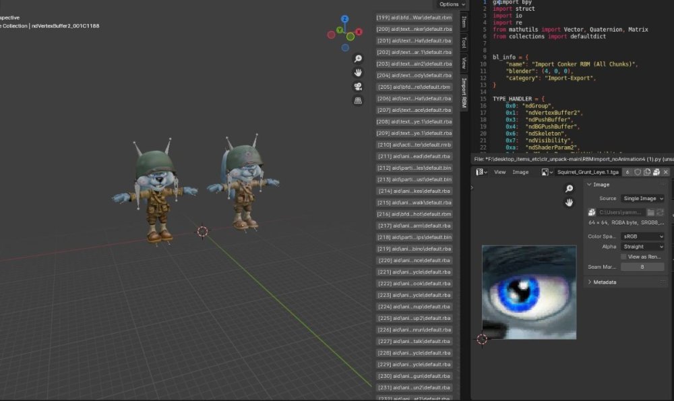Open the image editor View menu

tap(499, 172)
